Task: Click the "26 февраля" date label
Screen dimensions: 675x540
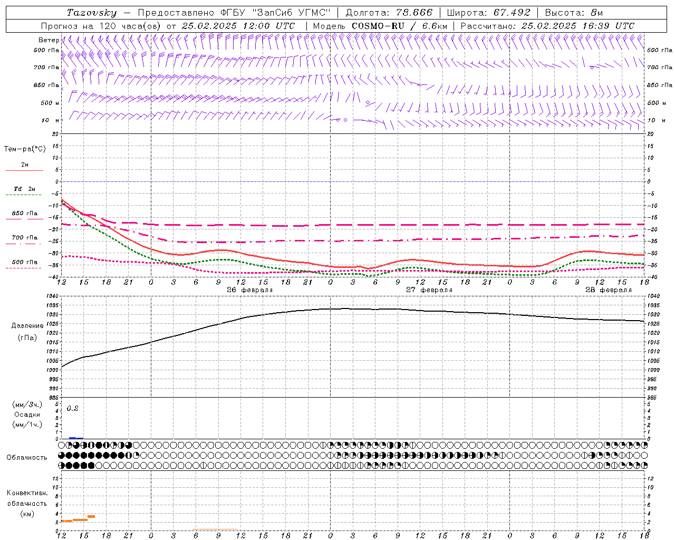Action: 250,290
